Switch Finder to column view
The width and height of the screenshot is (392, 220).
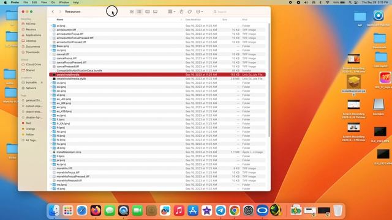(x=148, y=12)
